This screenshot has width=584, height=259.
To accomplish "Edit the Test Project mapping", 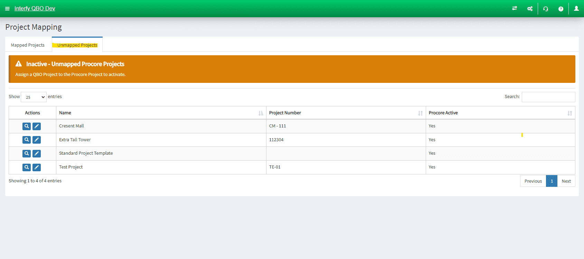I will tap(37, 167).
